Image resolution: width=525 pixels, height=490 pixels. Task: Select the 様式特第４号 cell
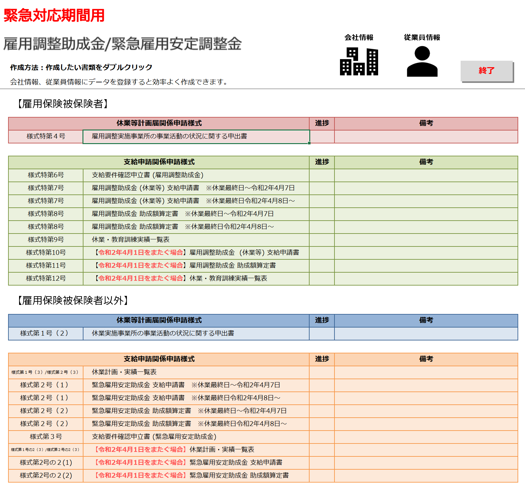pos(46,137)
